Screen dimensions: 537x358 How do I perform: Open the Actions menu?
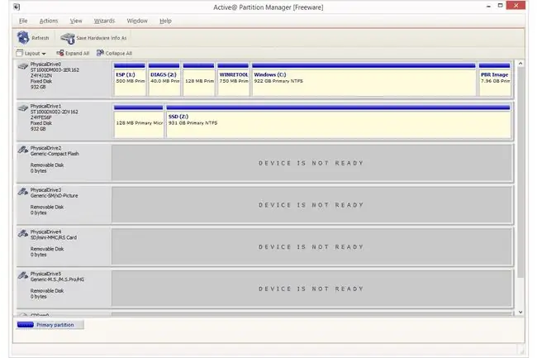coord(49,21)
